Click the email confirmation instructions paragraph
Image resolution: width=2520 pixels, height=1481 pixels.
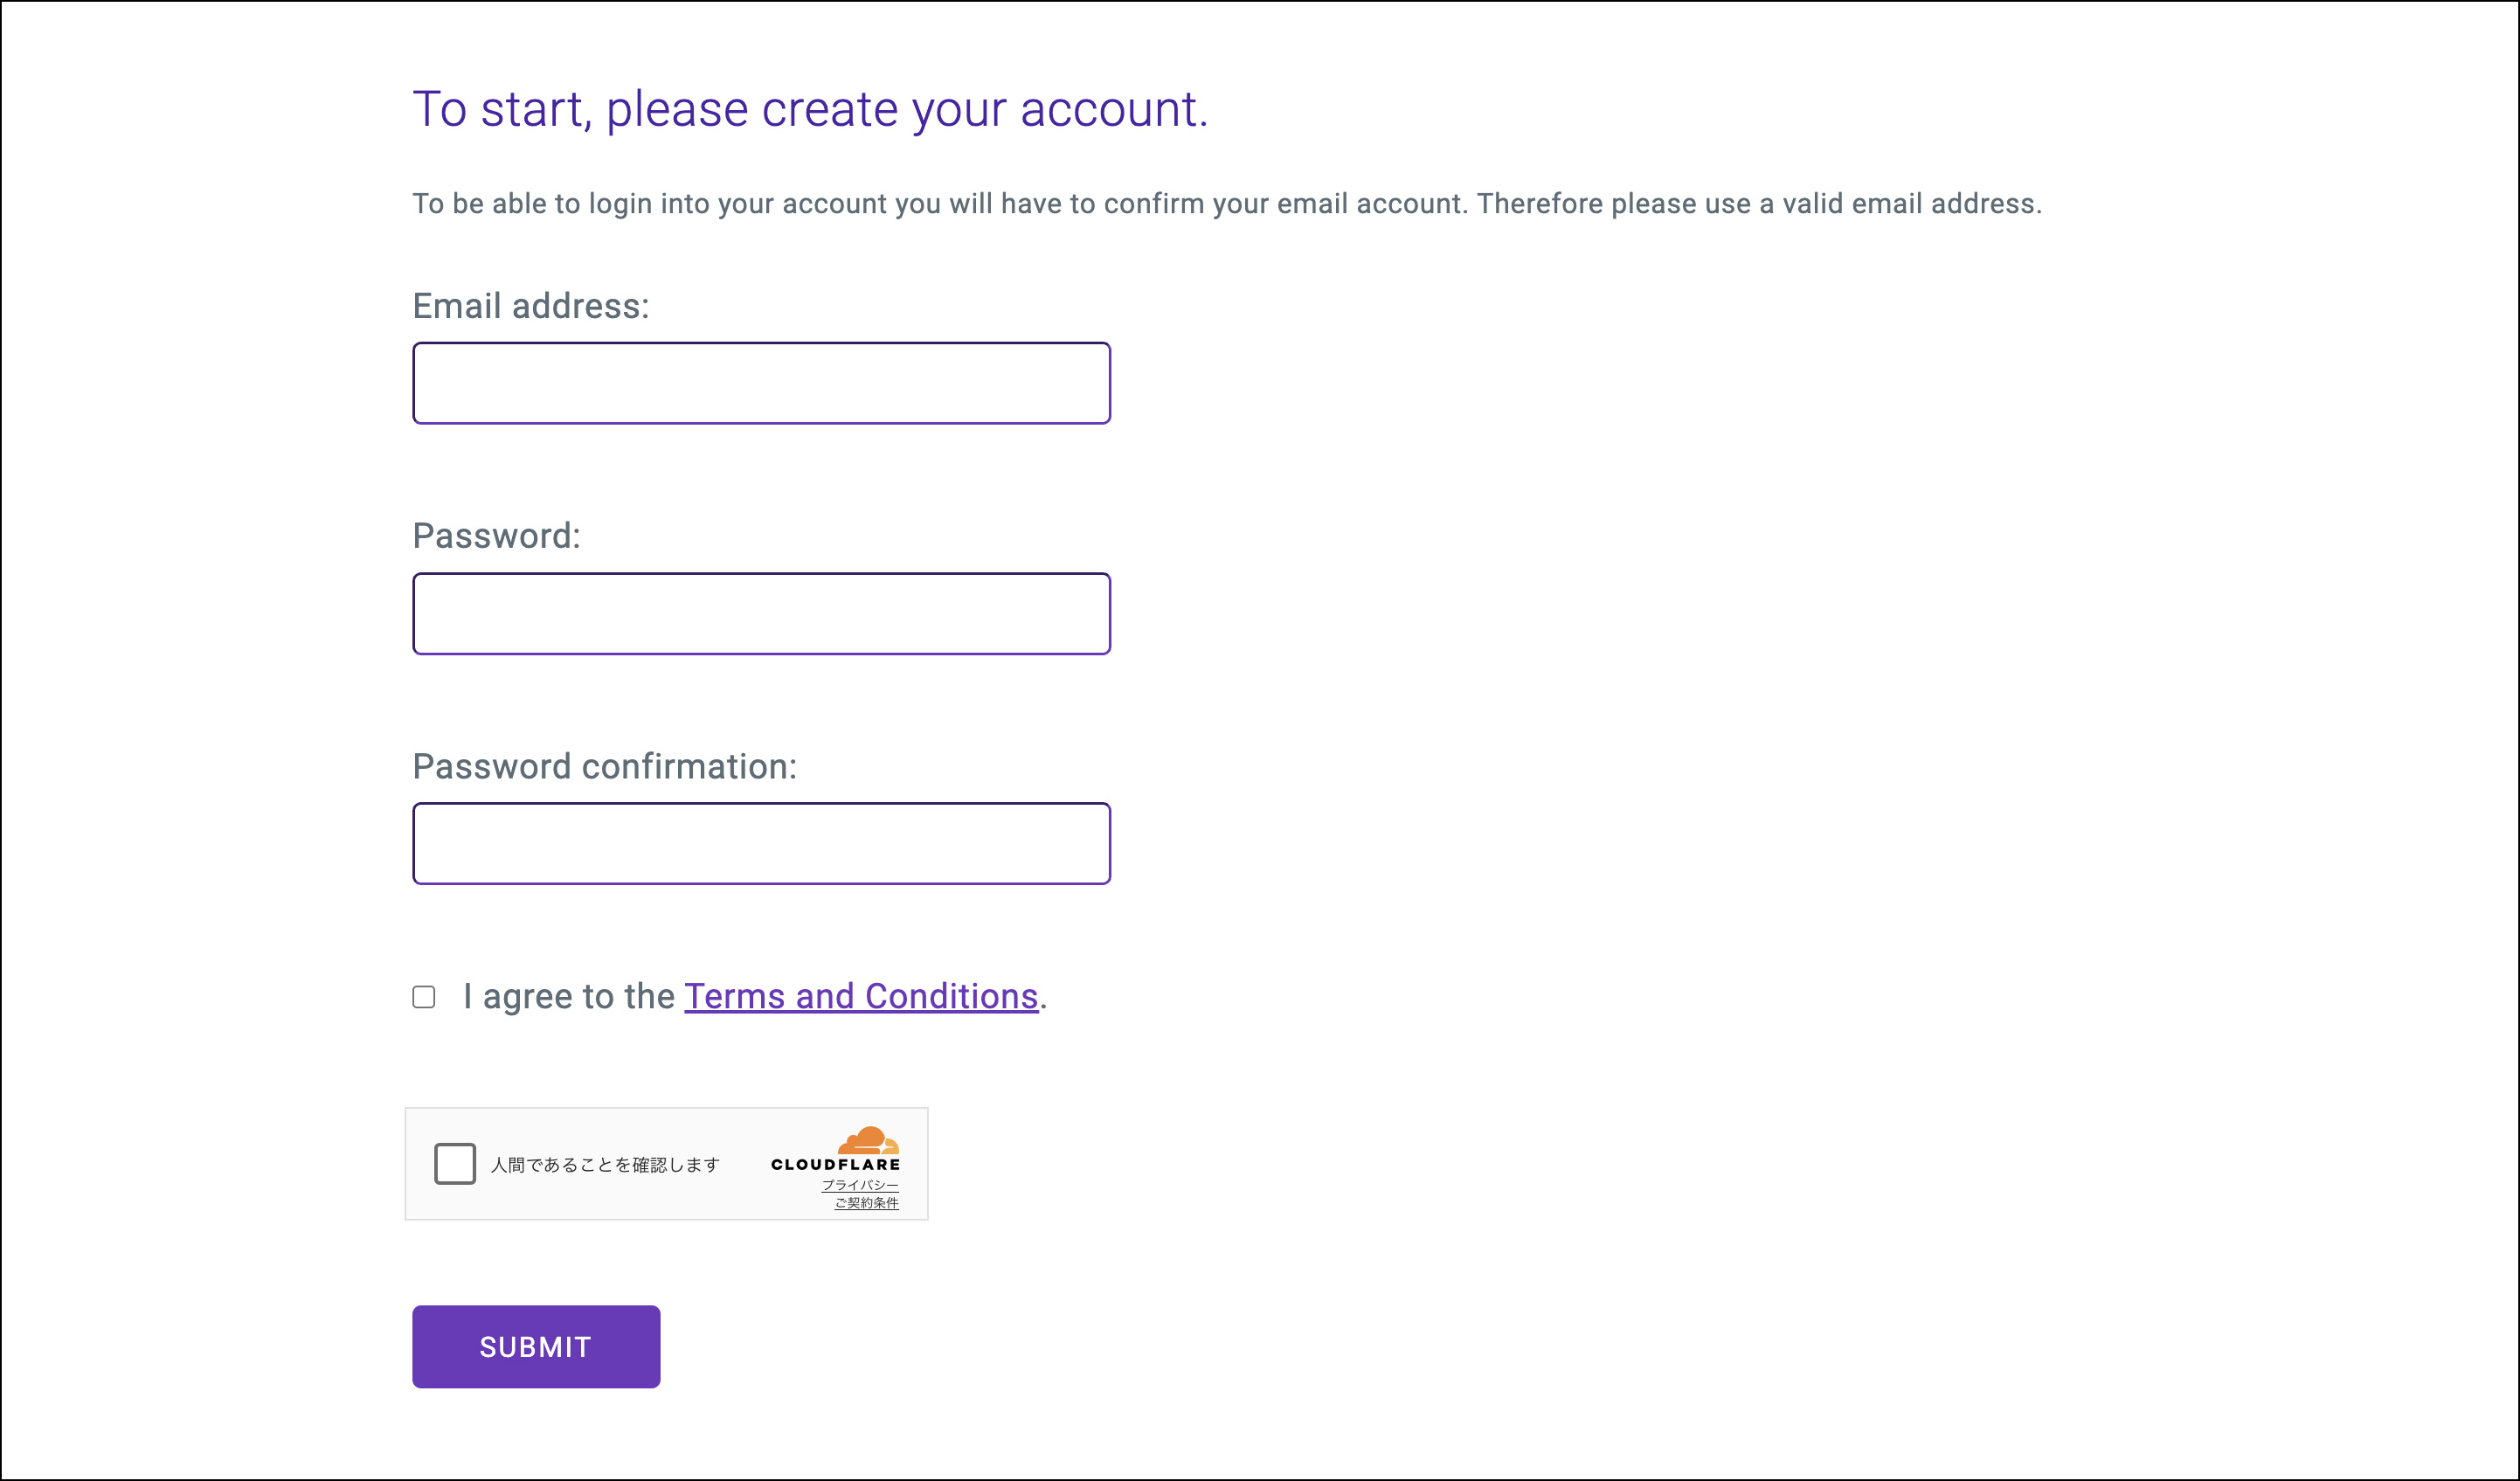pos(1227,204)
